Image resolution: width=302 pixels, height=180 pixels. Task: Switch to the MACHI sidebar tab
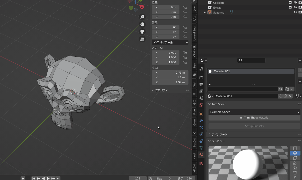194,168
